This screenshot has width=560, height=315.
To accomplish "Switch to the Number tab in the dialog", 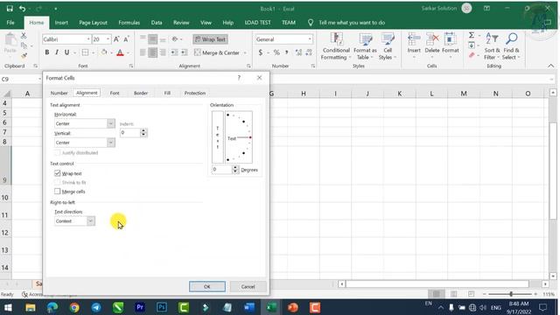I will (59, 93).
